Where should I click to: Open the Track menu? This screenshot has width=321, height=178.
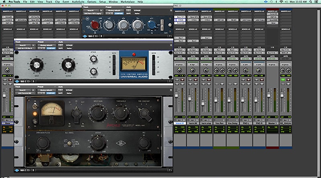point(49,2)
